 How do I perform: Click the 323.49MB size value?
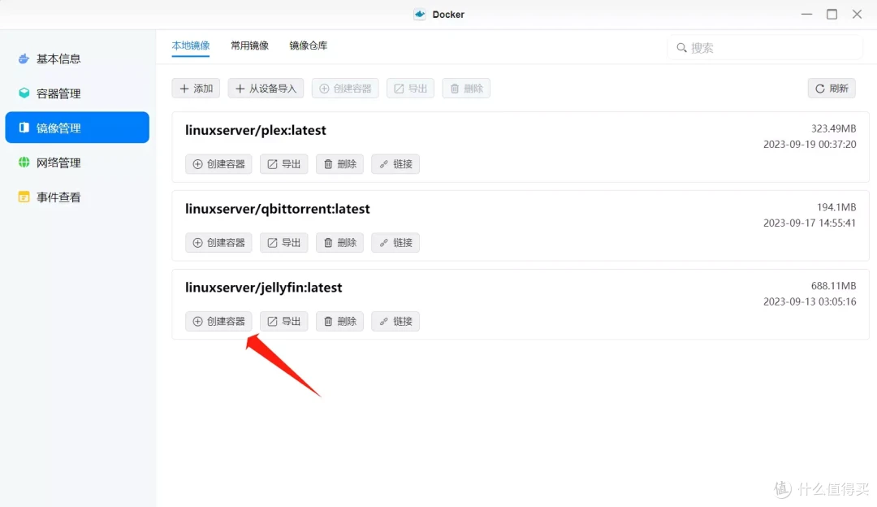(x=833, y=128)
